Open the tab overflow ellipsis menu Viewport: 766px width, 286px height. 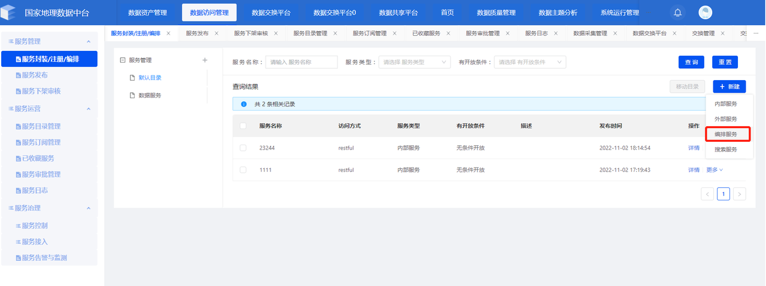click(755, 34)
